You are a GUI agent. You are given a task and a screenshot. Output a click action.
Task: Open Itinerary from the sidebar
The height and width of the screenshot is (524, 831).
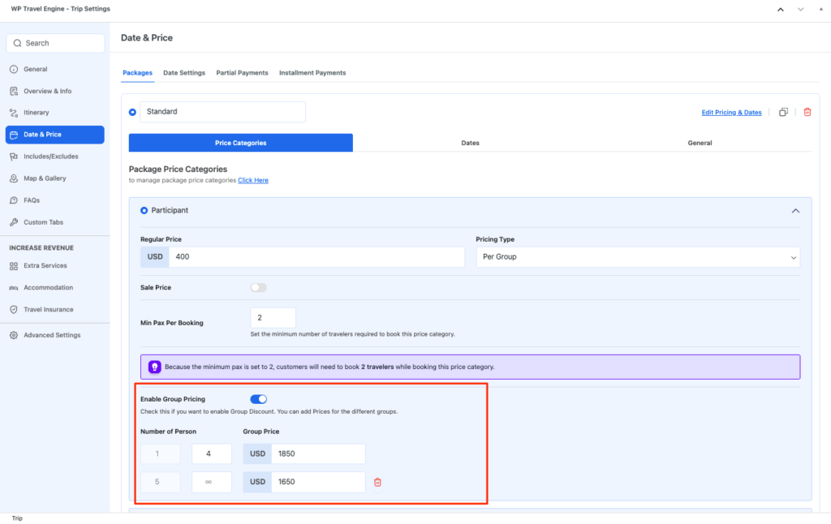36,113
